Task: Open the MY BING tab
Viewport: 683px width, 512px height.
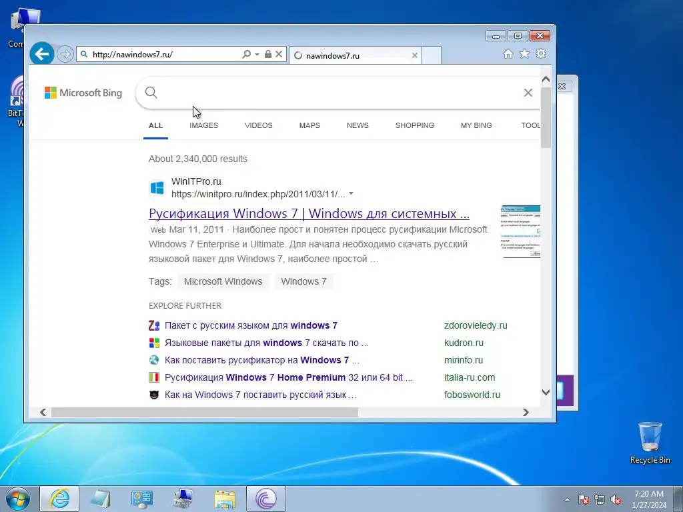Action: (476, 125)
